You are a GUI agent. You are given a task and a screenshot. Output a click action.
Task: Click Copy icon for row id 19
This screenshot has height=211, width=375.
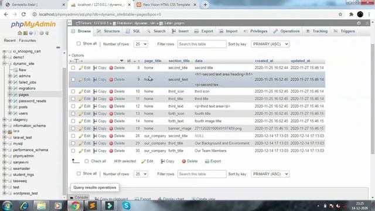tap(95, 128)
